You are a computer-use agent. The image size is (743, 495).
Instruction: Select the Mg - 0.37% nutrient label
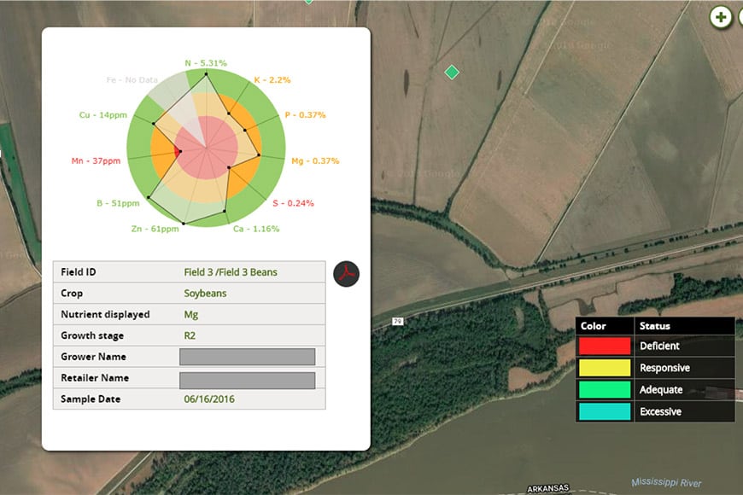pos(315,160)
